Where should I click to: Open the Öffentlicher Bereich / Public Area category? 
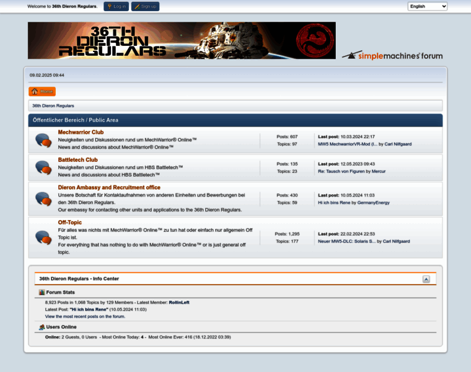76,120
